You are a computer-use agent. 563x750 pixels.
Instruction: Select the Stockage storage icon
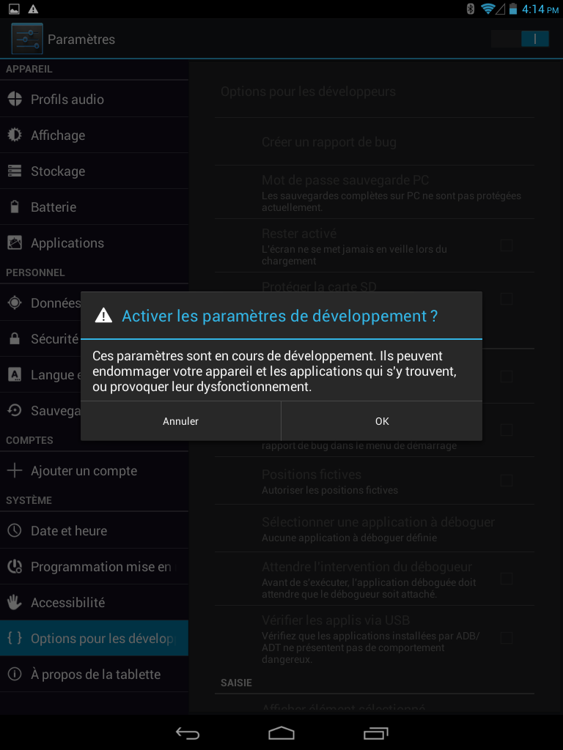pos(15,171)
